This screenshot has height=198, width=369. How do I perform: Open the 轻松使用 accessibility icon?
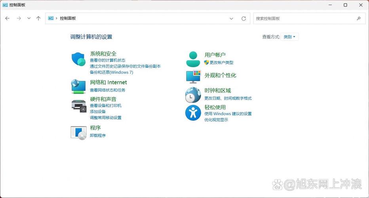pos(193,113)
